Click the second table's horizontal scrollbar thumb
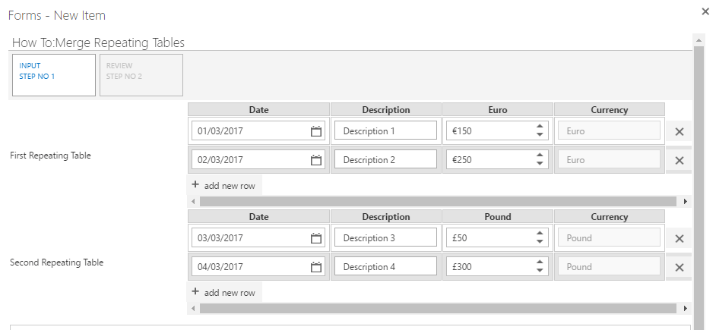This screenshot has width=716, height=330. coord(438,308)
